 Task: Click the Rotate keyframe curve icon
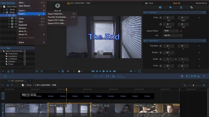[199, 53]
